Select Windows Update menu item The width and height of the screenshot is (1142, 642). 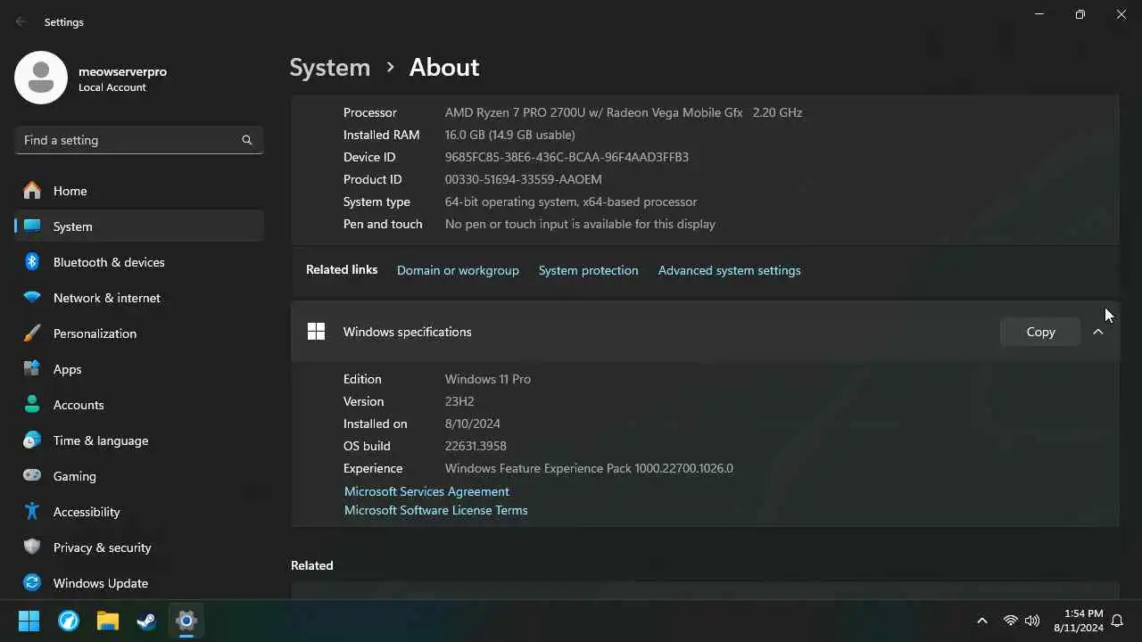[x=139, y=583]
